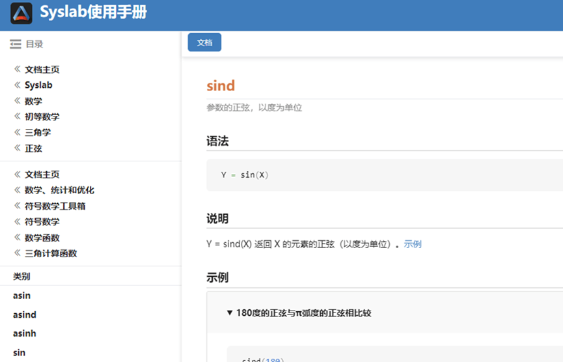The width and height of the screenshot is (563, 362).
Task: Open the asinh function page
Action: [25, 333]
